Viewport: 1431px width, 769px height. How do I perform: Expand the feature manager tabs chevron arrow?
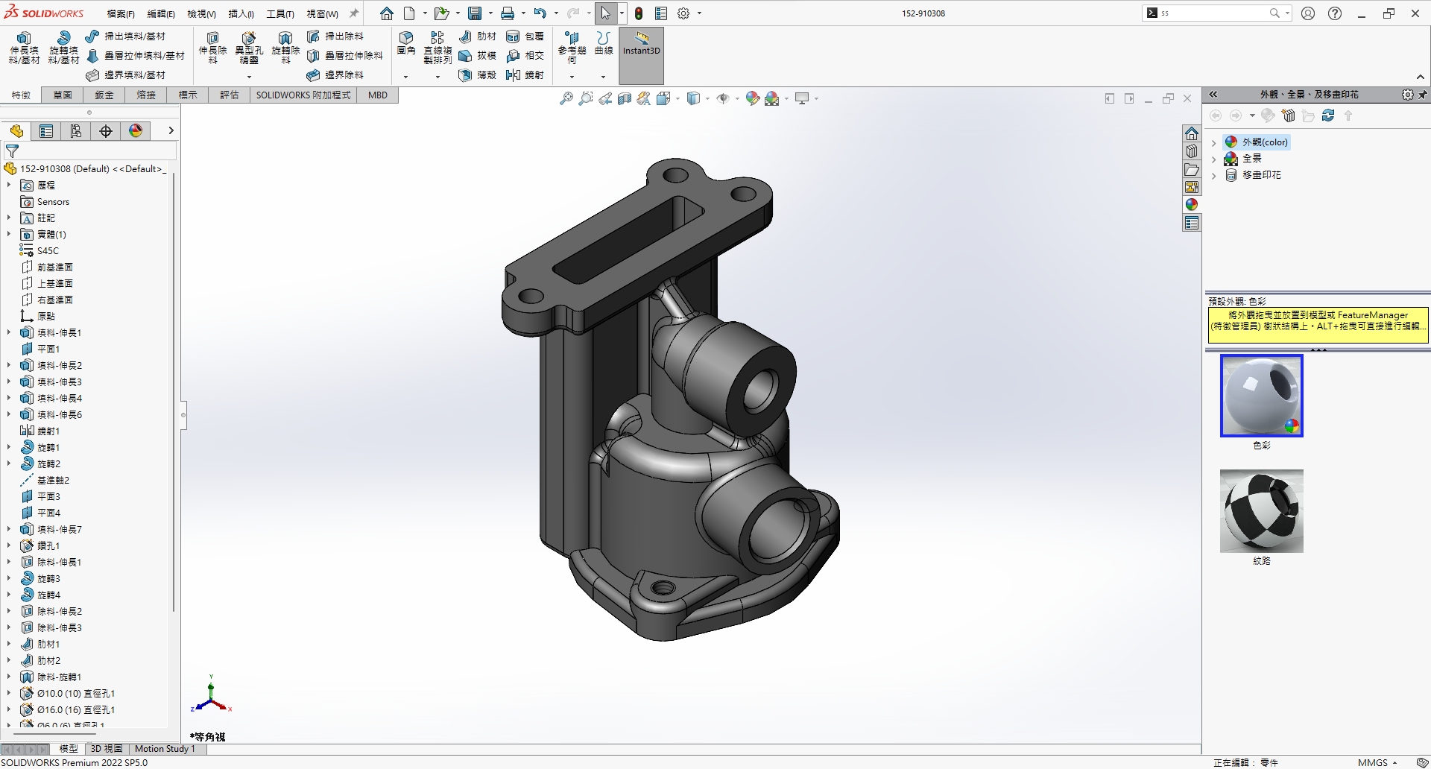[x=171, y=131]
